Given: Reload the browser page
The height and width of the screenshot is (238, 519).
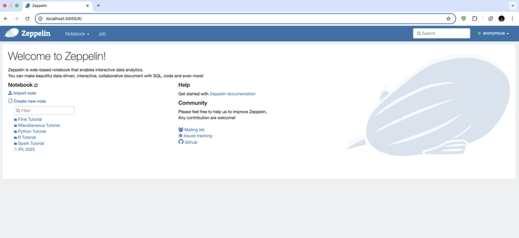Looking at the screenshot, I should 27,19.
